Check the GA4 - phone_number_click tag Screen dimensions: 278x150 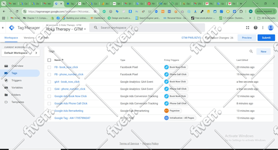click(x=49, y=89)
